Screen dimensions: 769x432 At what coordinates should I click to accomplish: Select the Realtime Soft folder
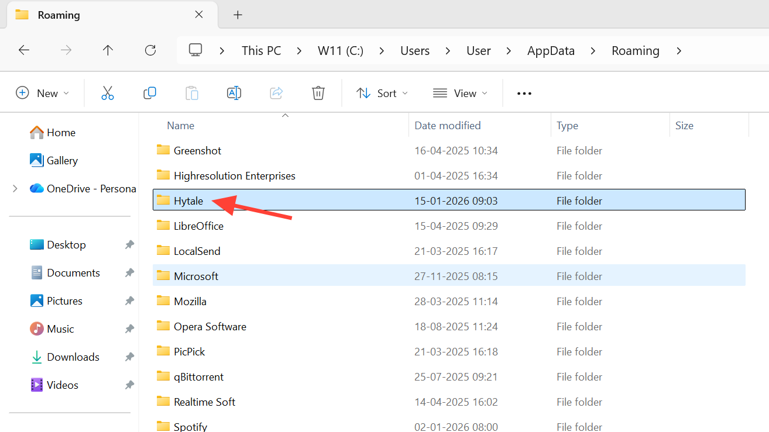point(449,402)
